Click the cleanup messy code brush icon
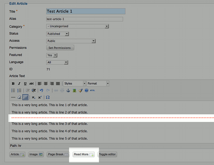The height and width of the screenshot is (165, 214). point(80,91)
